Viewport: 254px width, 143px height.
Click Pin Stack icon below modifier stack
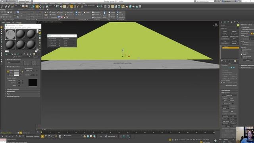pos(222,61)
